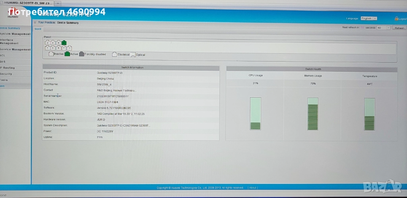Expand Service Management in the sidebar

(15, 50)
